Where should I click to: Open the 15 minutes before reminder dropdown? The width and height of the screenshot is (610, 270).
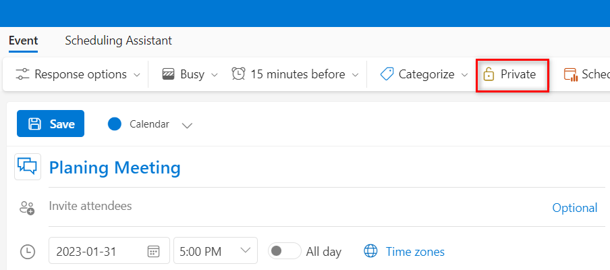click(x=355, y=75)
